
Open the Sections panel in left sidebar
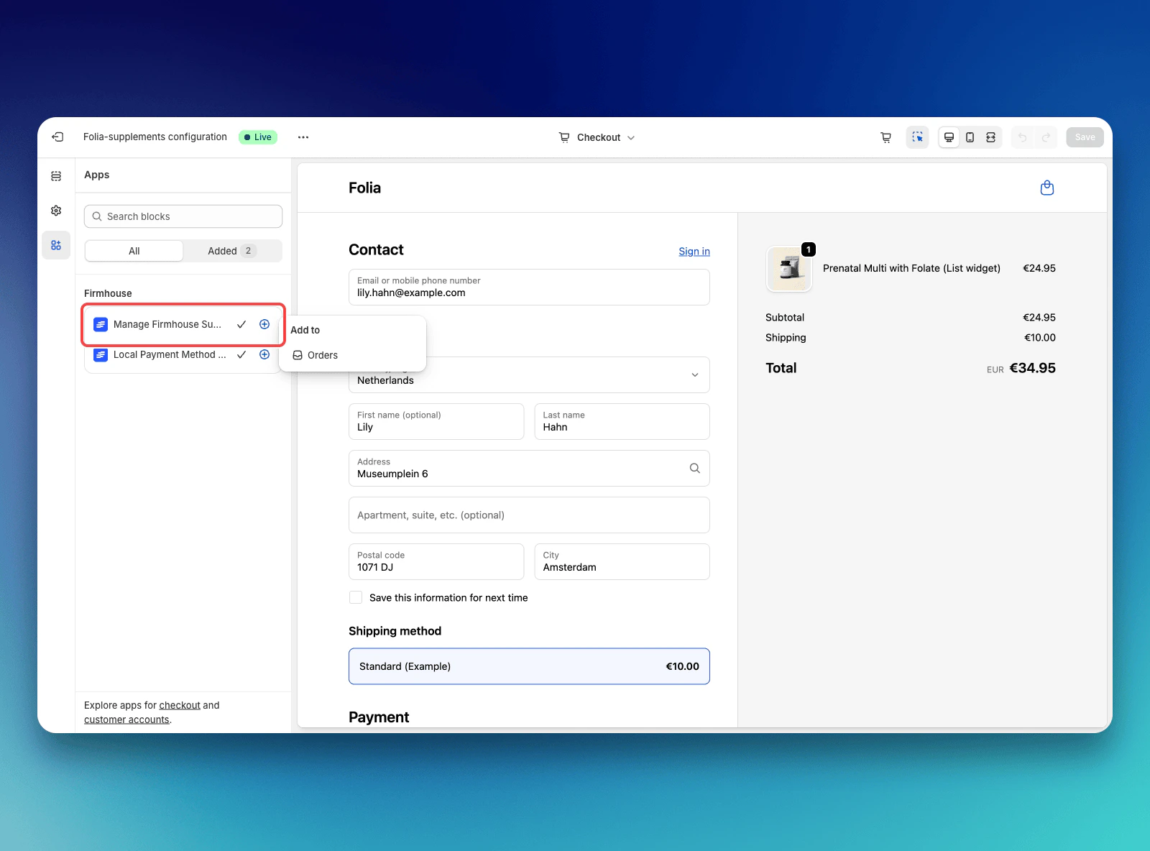tap(56, 175)
